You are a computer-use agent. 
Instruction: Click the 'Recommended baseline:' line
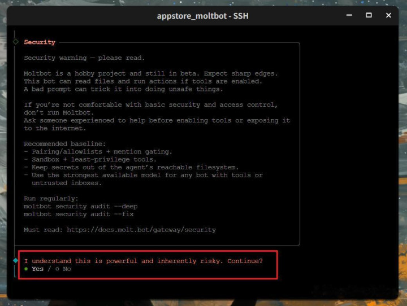coord(65,144)
